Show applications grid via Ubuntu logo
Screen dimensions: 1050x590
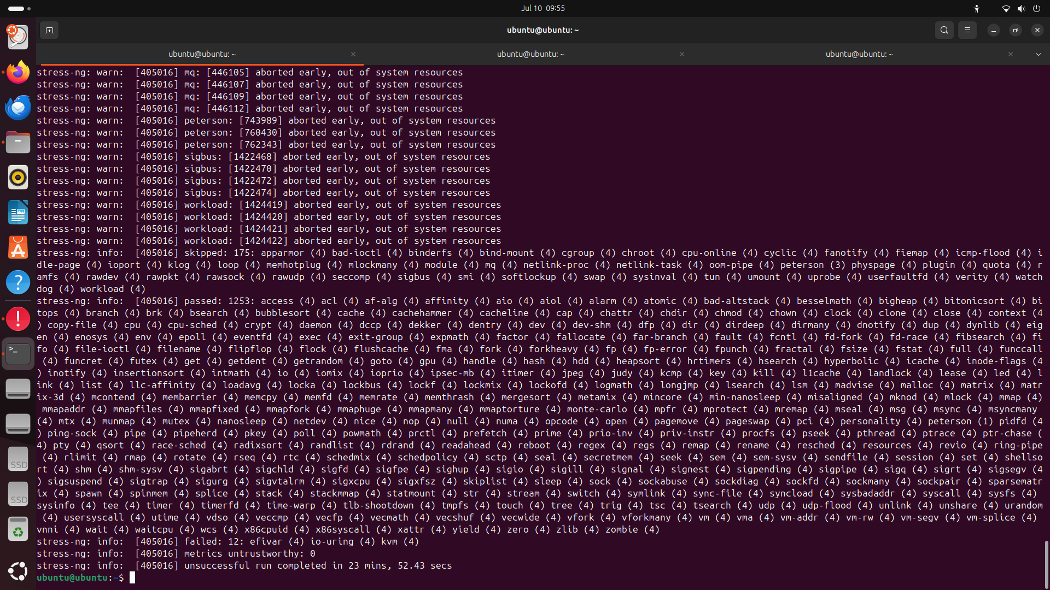(18, 571)
